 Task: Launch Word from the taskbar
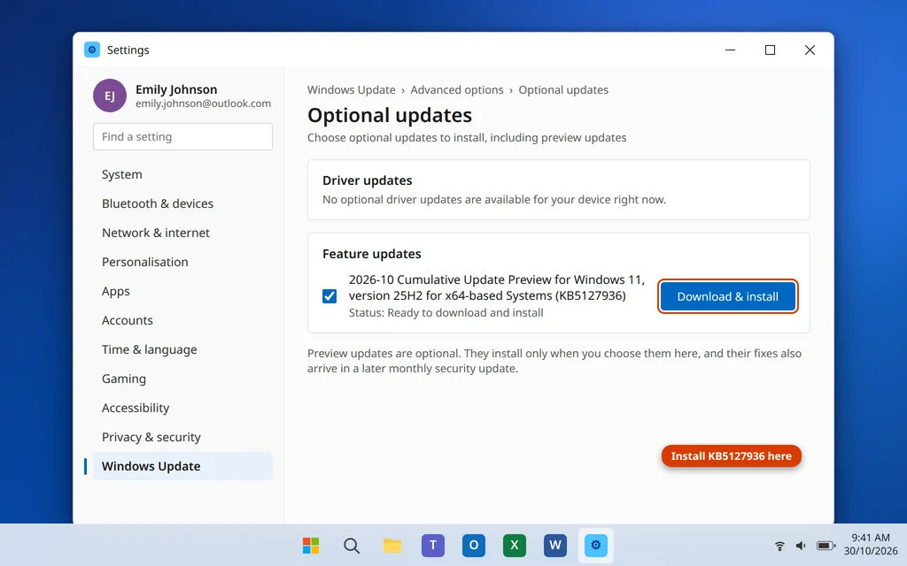pyautogui.click(x=555, y=545)
